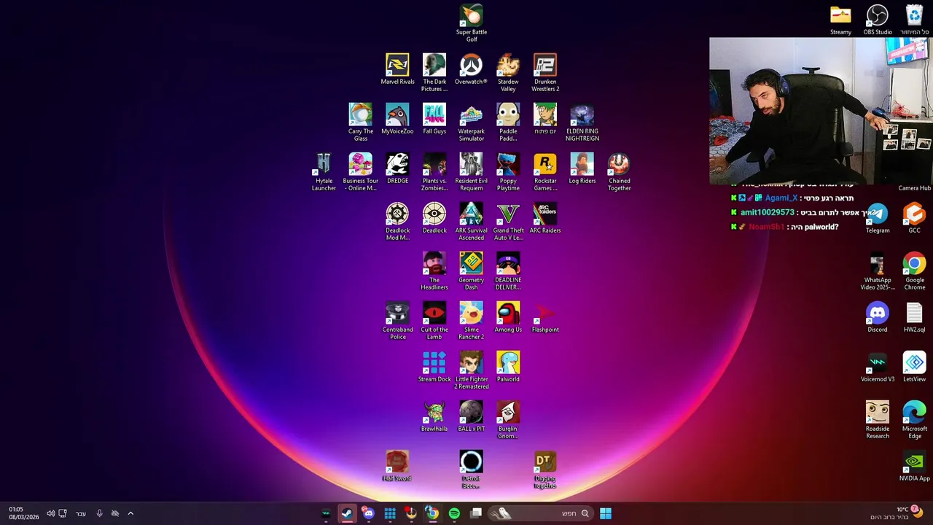Select Poppy Playtime desktop icon
Image resolution: width=933 pixels, height=525 pixels.
pyautogui.click(x=508, y=171)
